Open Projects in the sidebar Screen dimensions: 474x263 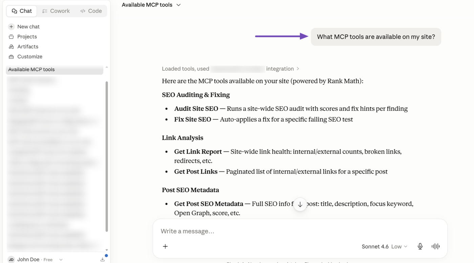[27, 37]
